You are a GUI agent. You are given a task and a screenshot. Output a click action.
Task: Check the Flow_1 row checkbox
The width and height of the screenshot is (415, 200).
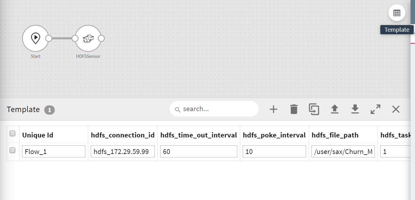point(13,150)
